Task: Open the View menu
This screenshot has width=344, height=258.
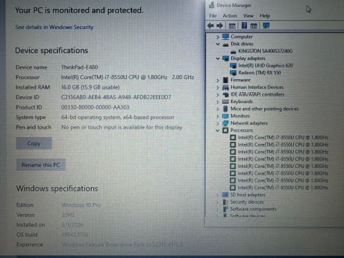Action: (x=248, y=16)
